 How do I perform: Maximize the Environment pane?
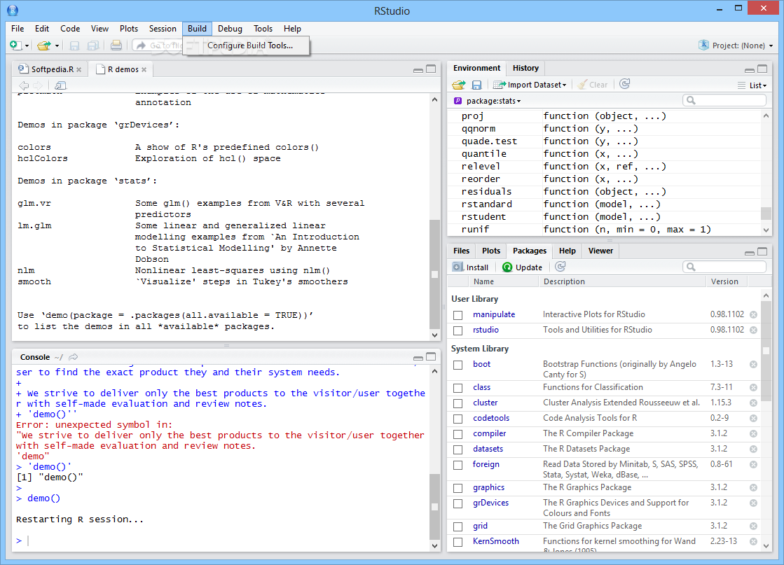[762, 69]
